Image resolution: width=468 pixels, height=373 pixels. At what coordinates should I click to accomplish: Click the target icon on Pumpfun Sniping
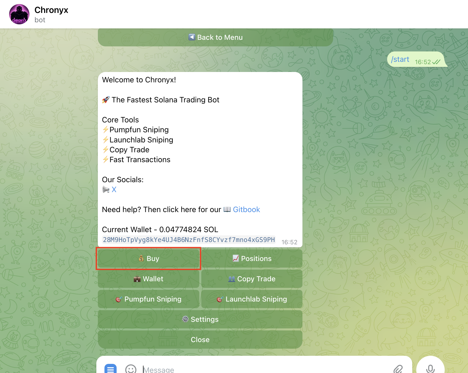click(x=119, y=299)
